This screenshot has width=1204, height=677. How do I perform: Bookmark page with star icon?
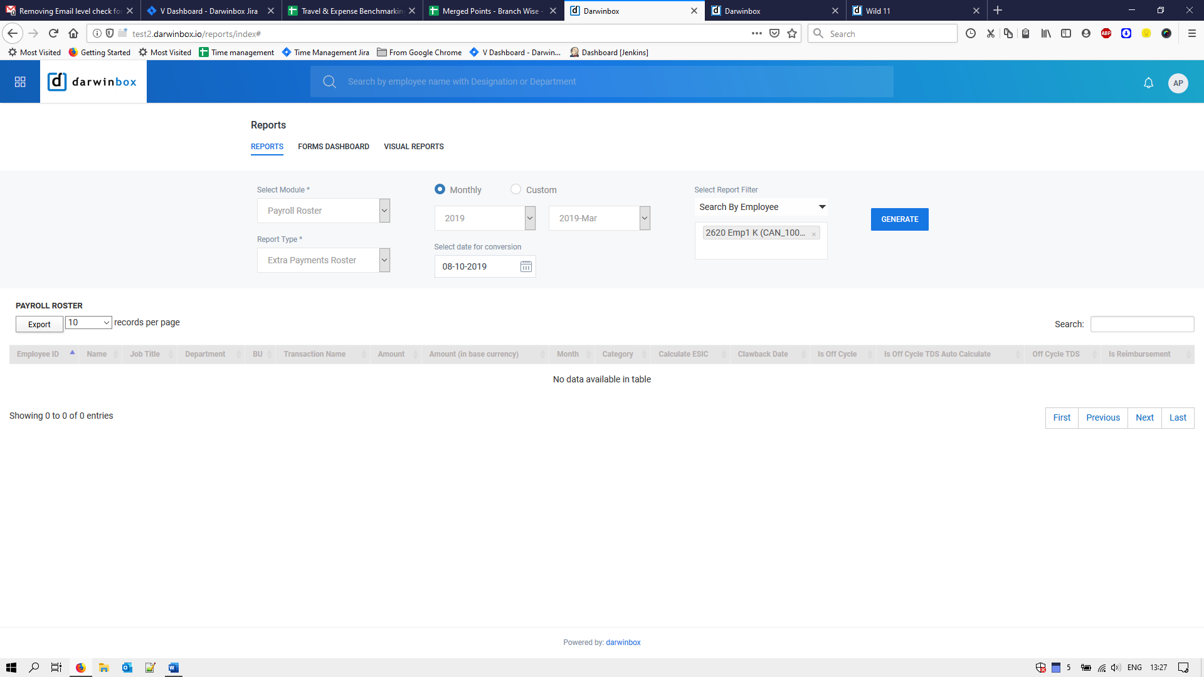[x=792, y=34]
